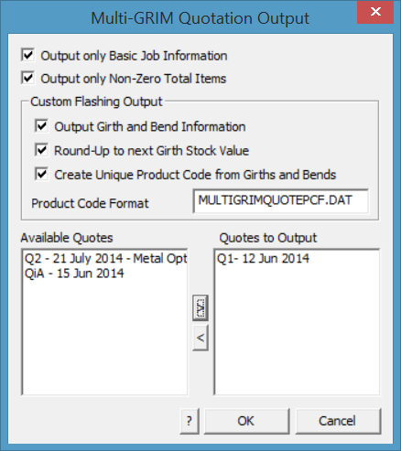Click the Multi-GRIM Quotation Output title bar

(x=200, y=17)
